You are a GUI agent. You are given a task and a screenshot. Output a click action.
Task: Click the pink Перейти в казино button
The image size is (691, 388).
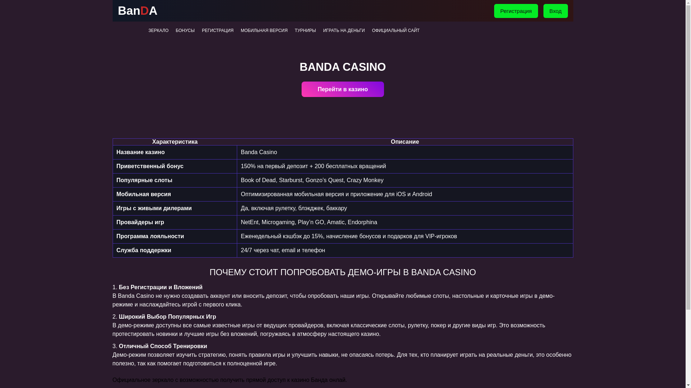click(x=343, y=89)
